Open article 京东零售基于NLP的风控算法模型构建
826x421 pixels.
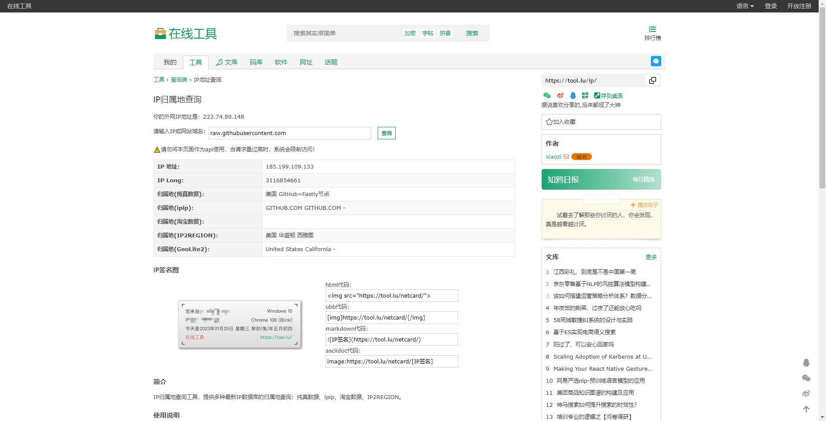tap(602, 284)
